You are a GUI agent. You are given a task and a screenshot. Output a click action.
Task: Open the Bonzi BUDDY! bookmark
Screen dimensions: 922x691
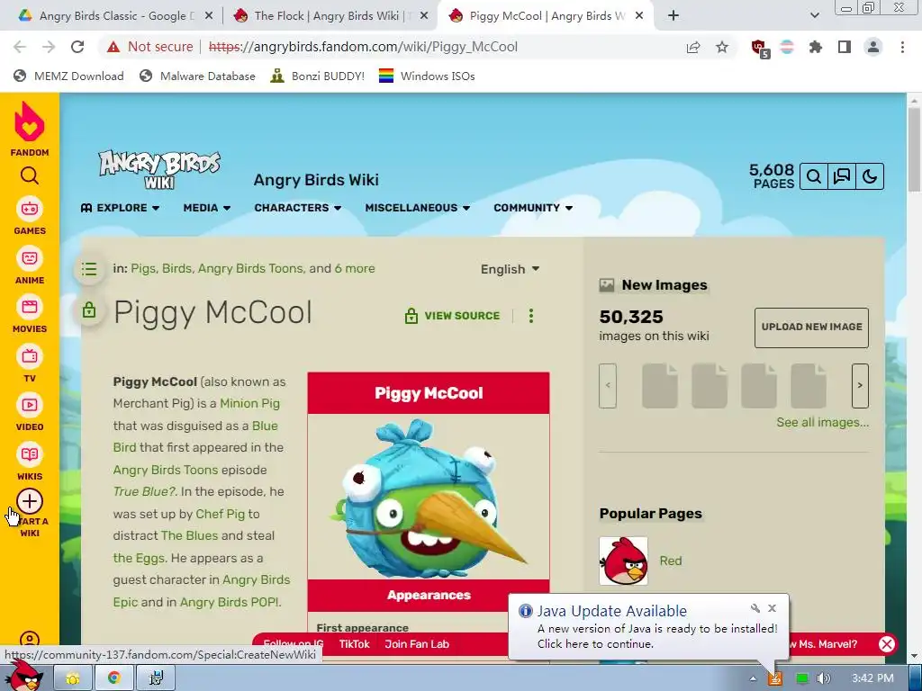(x=318, y=76)
